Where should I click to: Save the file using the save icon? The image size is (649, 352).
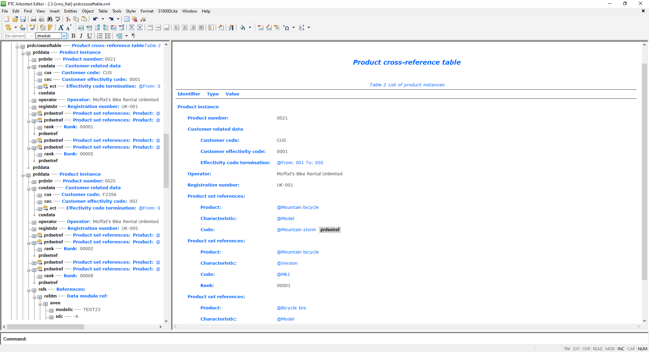click(x=23, y=19)
